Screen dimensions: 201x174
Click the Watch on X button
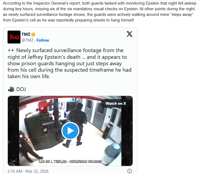(x=116, y=103)
